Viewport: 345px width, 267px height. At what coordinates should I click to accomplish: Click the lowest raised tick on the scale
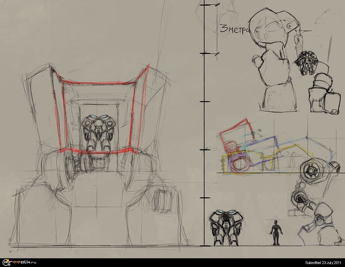click(x=204, y=198)
